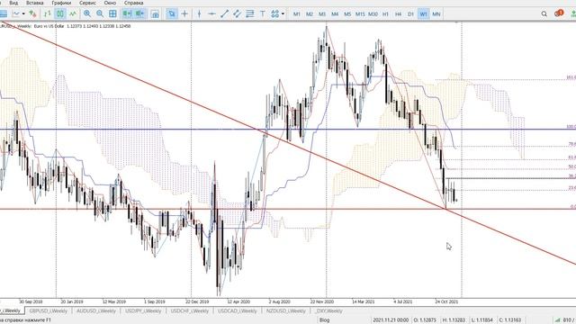The width and height of the screenshot is (576, 324).
Task: Activate the crosshair tool
Action: point(184,14)
